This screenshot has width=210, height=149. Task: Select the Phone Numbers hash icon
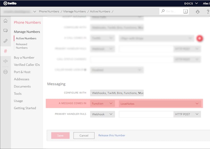[5, 51]
